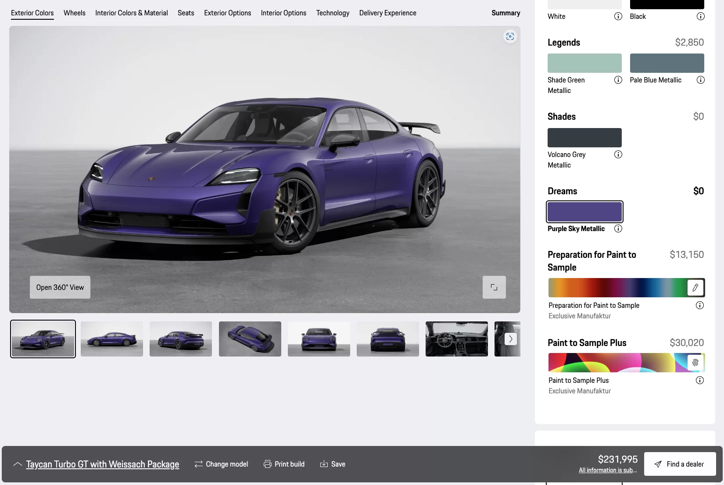This screenshot has height=485, width=724.
Task: Click the main purple Taycan image
Action: 265,169
